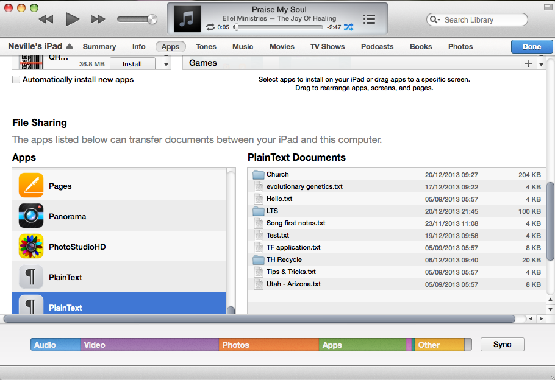This screenshot has height=380, width=555.
Task: Click documents list scroll down arrow
Action: 550,309
